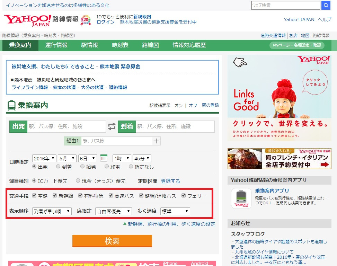Open the 45分 minute dropdown
The height and width of the screenshot is (266, 337).
142,158
